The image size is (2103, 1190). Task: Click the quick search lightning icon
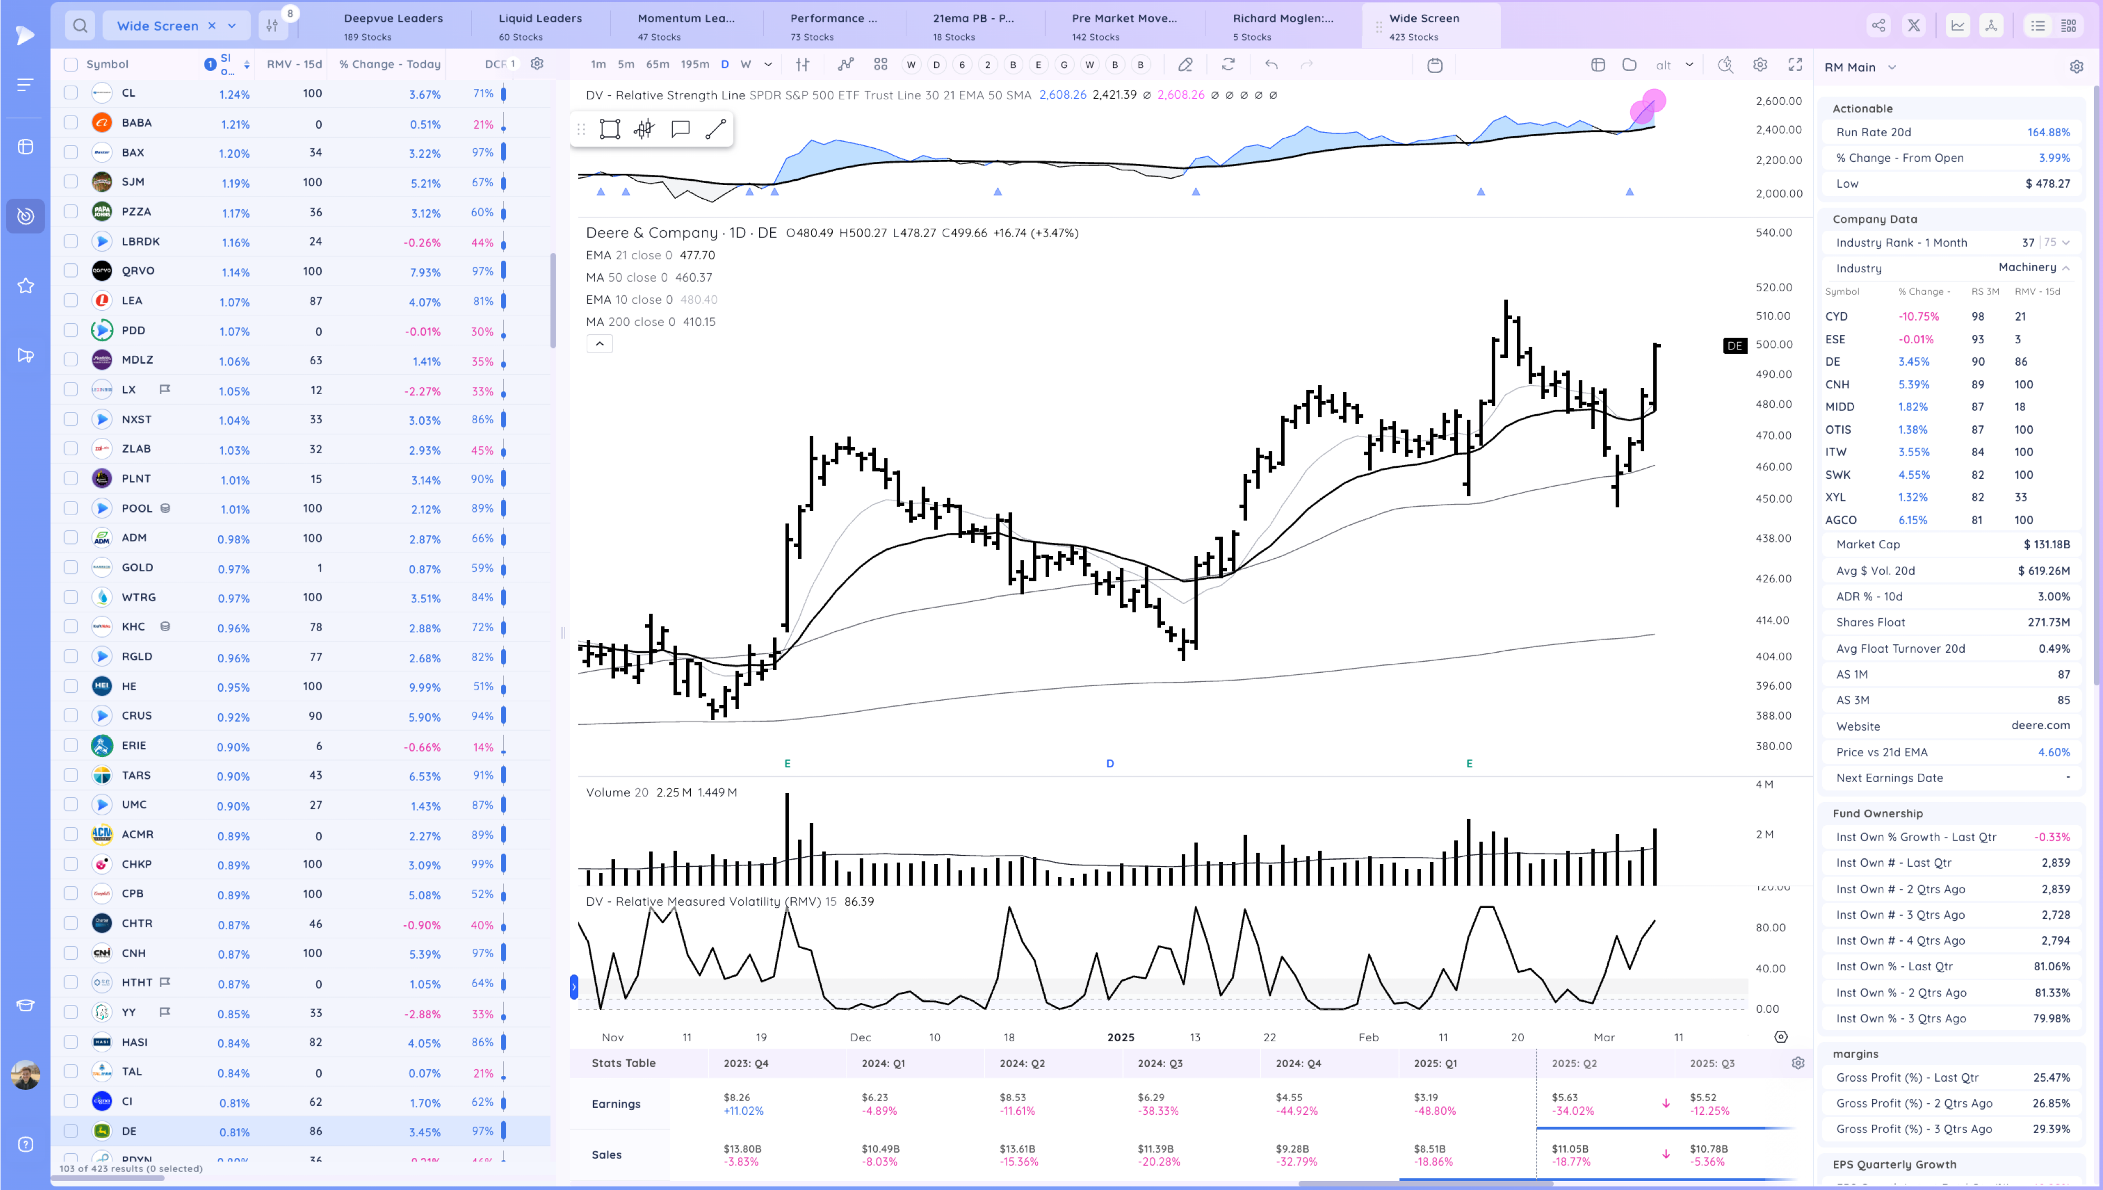pyautogui.click(x=1724, y=65)
